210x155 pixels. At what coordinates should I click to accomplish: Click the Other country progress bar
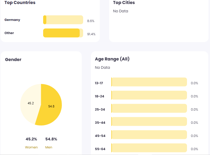coord(63,33)
